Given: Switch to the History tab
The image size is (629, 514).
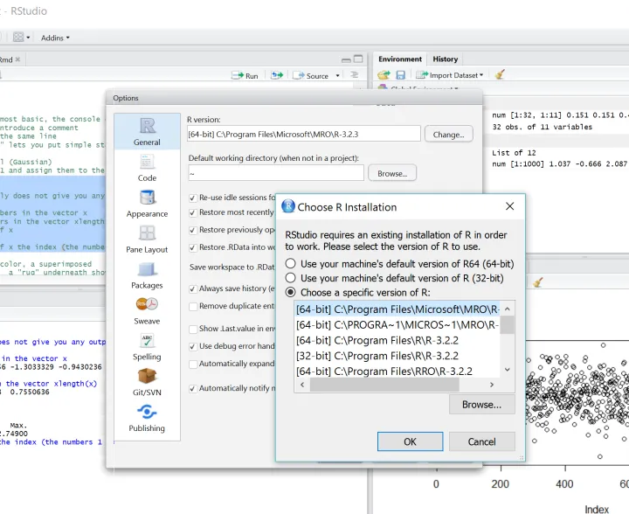Looking at the screenshot, I should tap(446, 59).
